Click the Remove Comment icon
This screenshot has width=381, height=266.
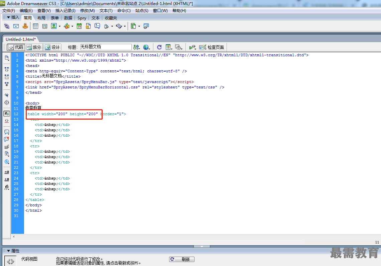click(x=7, y=139)
